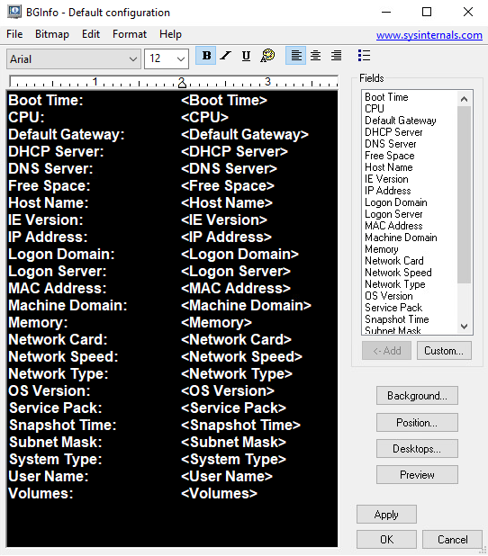
Task: Apply bullet list formatting
Action: click(x=364, y=56)
